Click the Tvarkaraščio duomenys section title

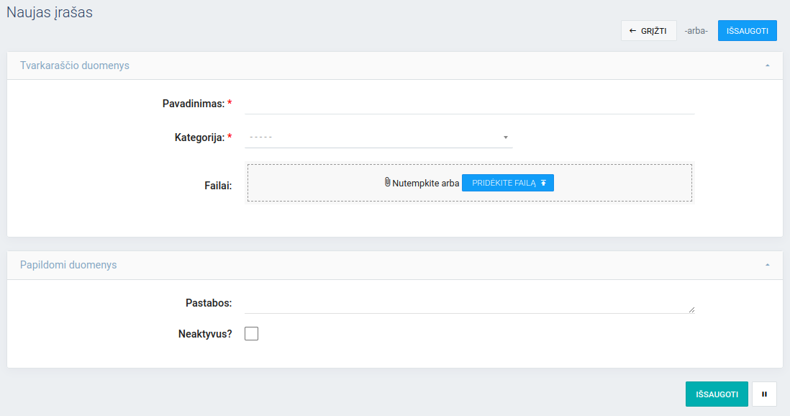tap(75, 65)
